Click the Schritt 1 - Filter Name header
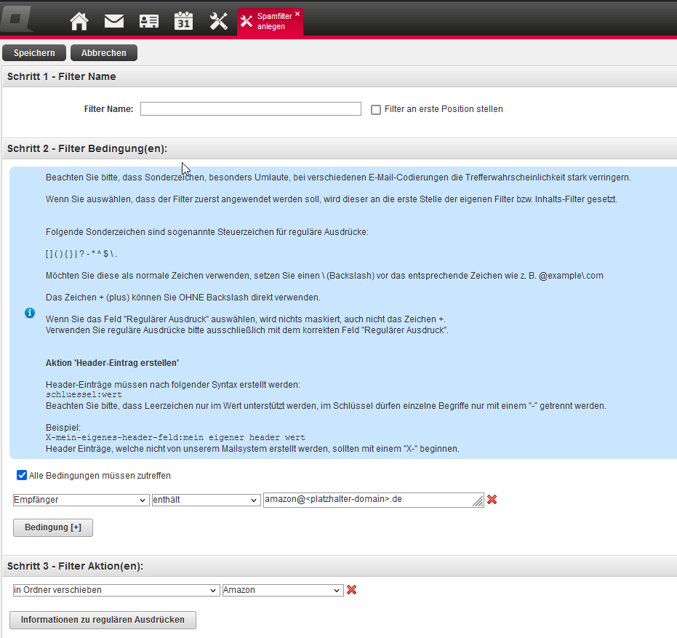677x638 pixels. pos(62,76)
